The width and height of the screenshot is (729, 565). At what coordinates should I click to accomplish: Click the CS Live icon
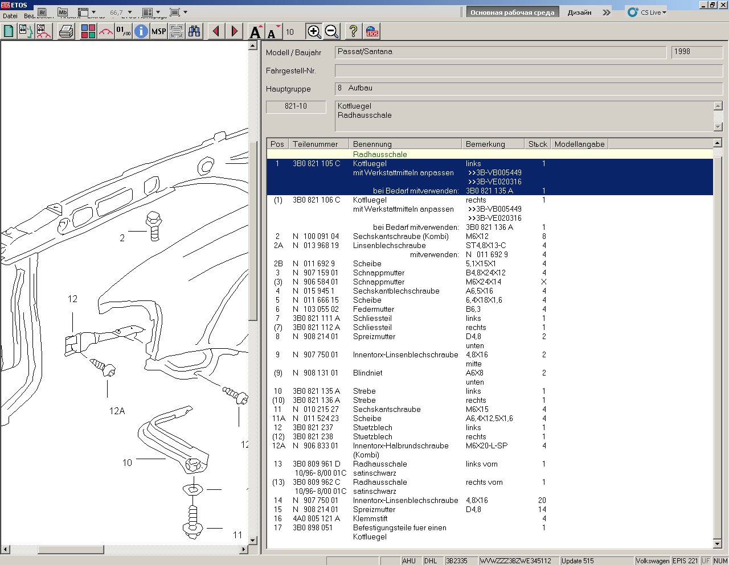click(633, 12)
